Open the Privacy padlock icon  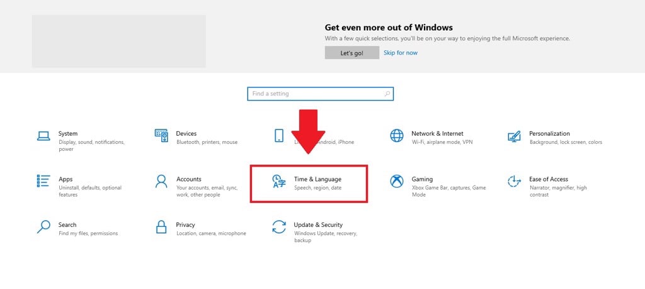tap(161, 227)
